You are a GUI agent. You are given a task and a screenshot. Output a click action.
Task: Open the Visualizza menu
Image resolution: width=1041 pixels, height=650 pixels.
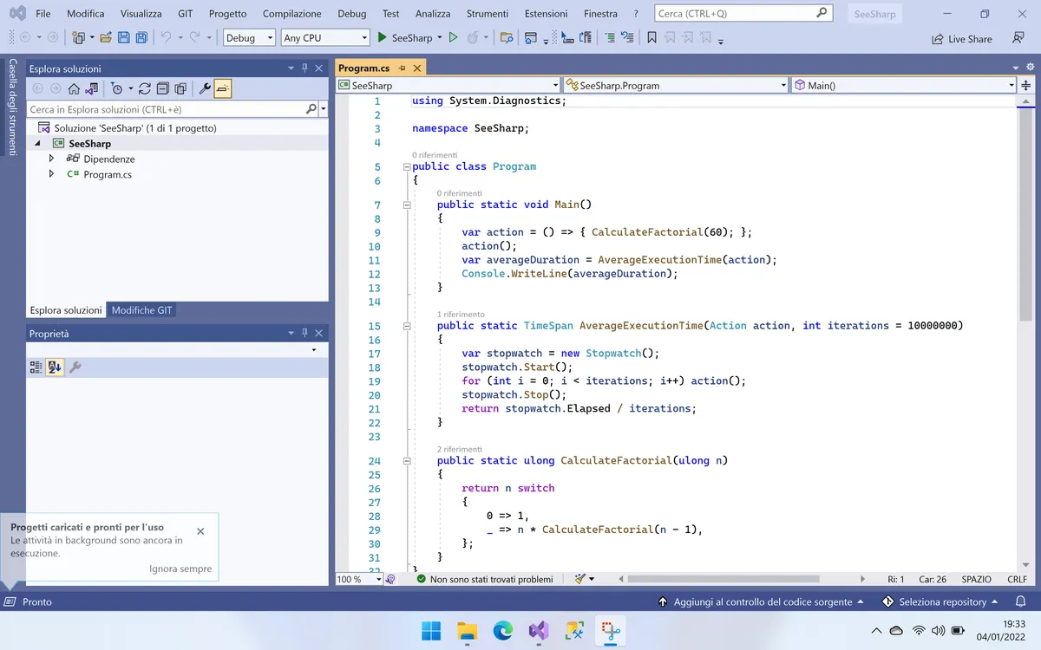tap(141, 14)
